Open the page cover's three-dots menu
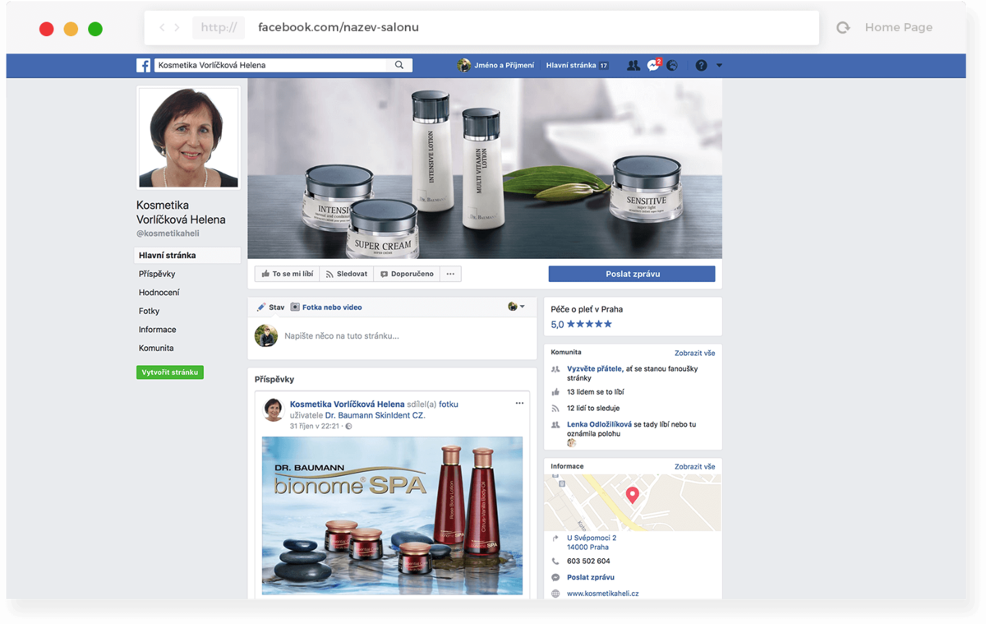The image size is (986, 624). pos(450,274)
